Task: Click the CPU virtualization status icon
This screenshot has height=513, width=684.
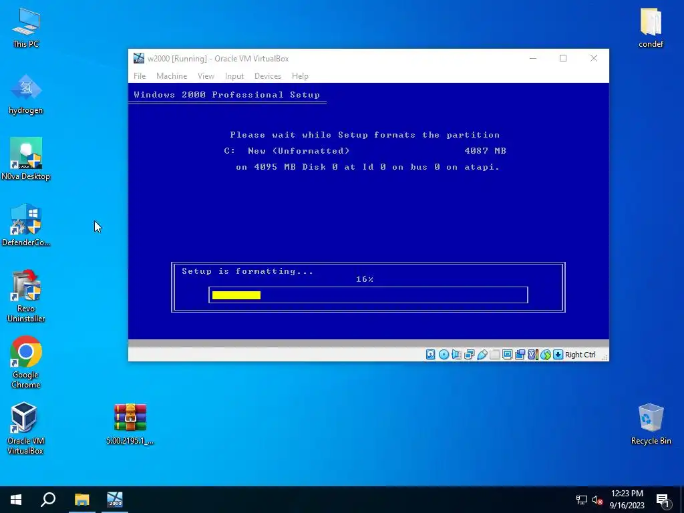Action: click(533, 355)
